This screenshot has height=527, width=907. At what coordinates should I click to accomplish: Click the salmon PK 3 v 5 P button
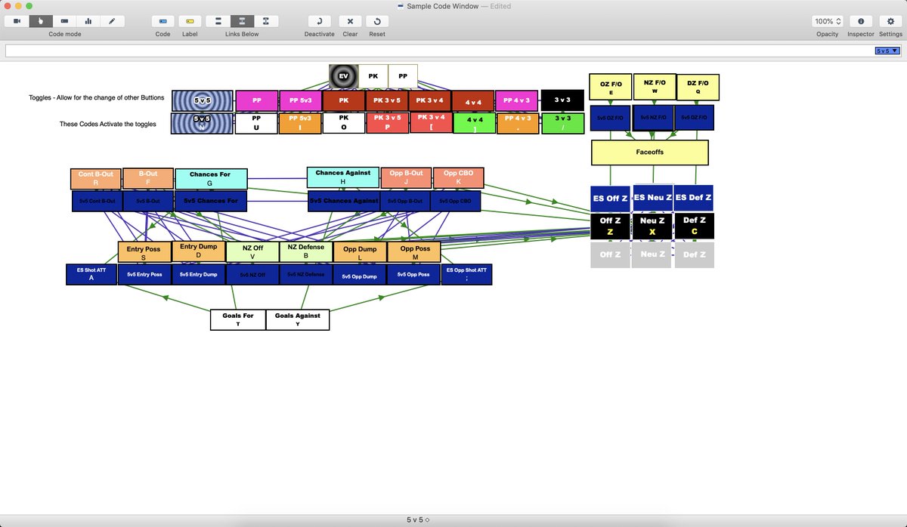pyautogui.click(x=388, y=123)
